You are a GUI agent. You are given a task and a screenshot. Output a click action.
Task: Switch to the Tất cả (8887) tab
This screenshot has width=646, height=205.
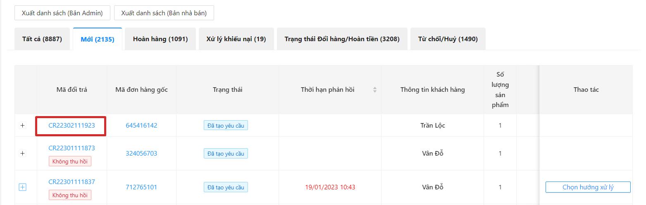coord(42,39)
